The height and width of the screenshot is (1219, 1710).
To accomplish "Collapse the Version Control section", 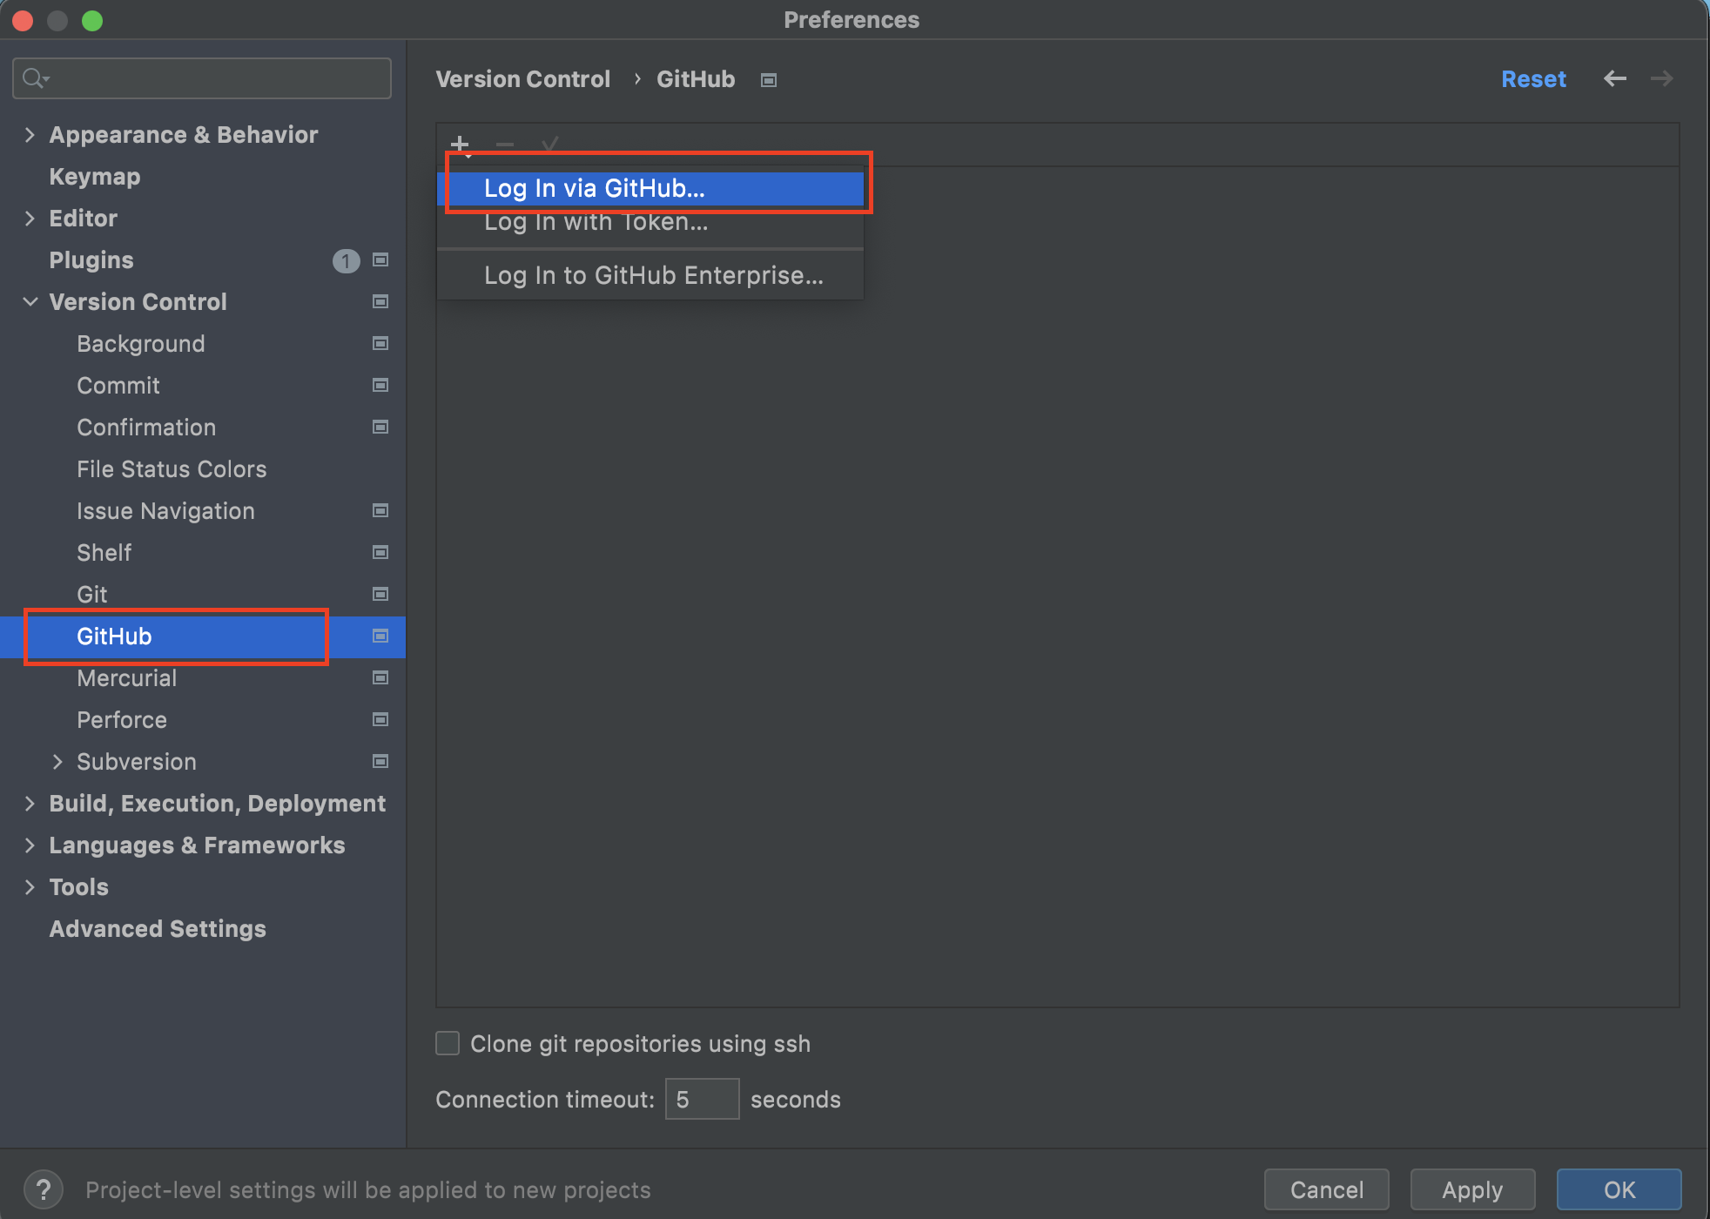I will tap(30, 301).
